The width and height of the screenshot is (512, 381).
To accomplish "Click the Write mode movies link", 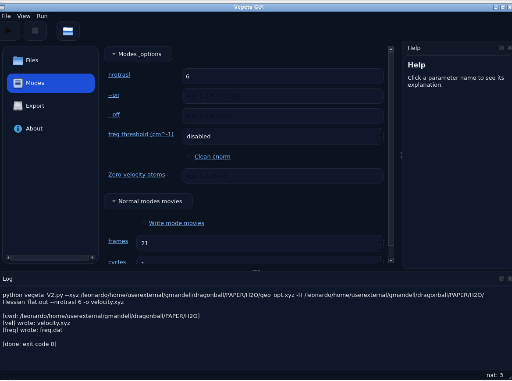I will pyautogui.click(x=176, y=223).
